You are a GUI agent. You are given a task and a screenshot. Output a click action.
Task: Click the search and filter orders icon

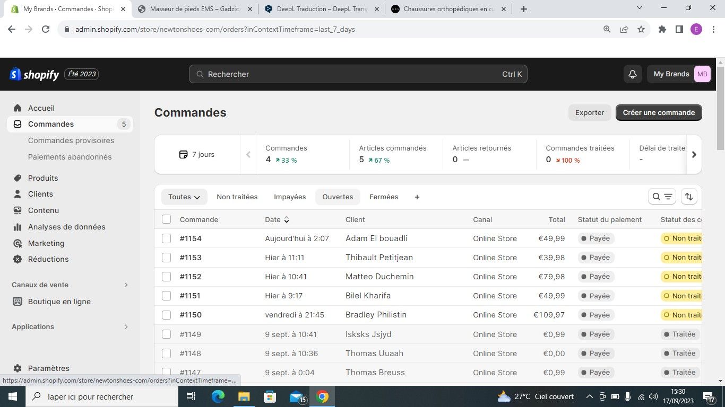click(x=662, y=197)
